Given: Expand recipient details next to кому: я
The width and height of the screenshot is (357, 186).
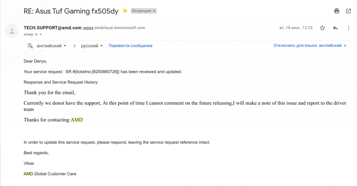Looking at the screenshot, I should click(40, 34).
